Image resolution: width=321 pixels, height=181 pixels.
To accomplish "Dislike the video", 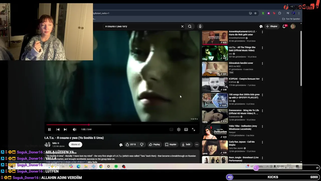I will (x=142, y=145).
